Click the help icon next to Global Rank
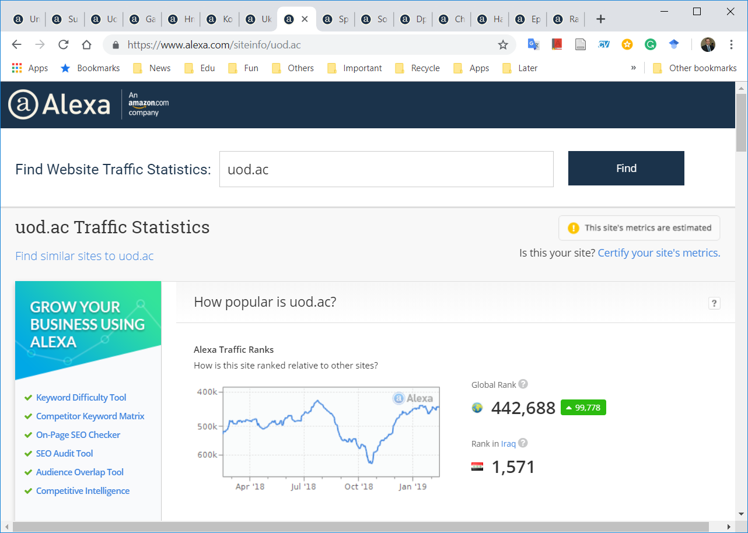Image resolution: width=748 pixels, height=533 pixels. click(x=523, y=384)
